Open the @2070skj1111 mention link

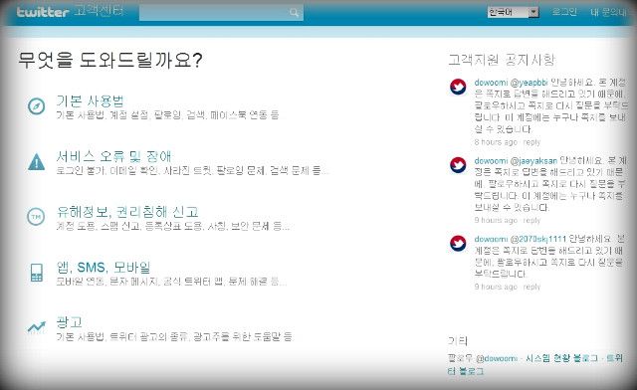537,239
